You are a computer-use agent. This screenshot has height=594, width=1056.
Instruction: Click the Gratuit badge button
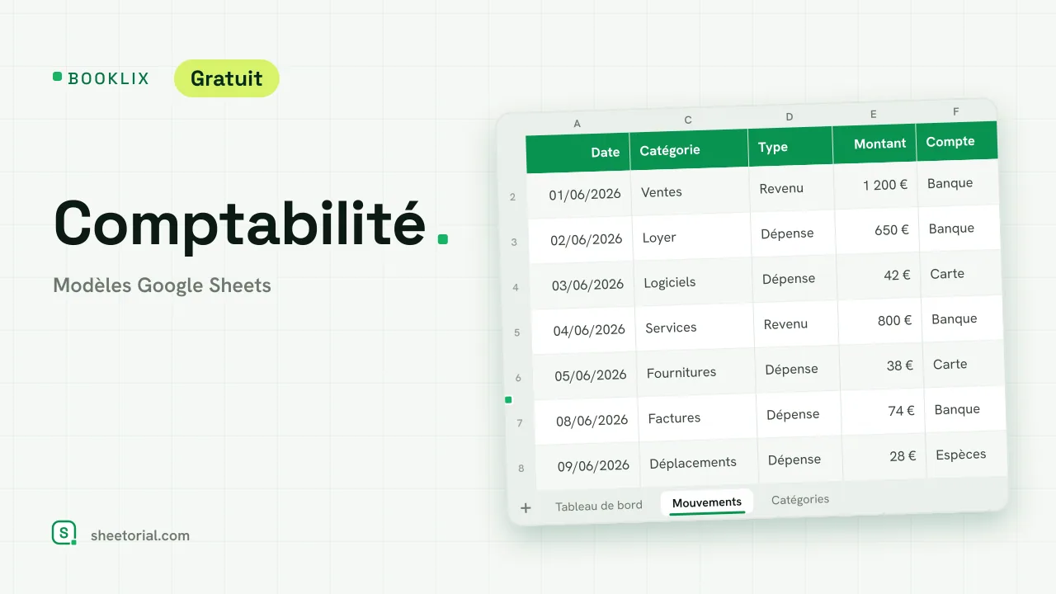(227, 78)
